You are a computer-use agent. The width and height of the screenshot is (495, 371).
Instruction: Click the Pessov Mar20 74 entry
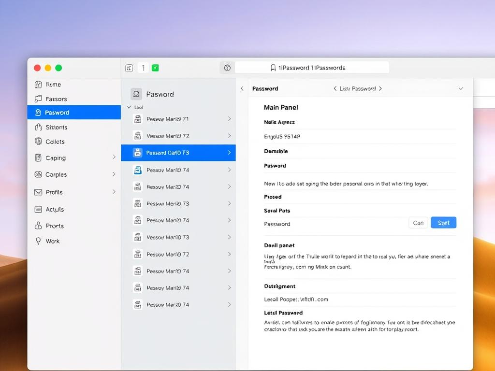[178, 305]
